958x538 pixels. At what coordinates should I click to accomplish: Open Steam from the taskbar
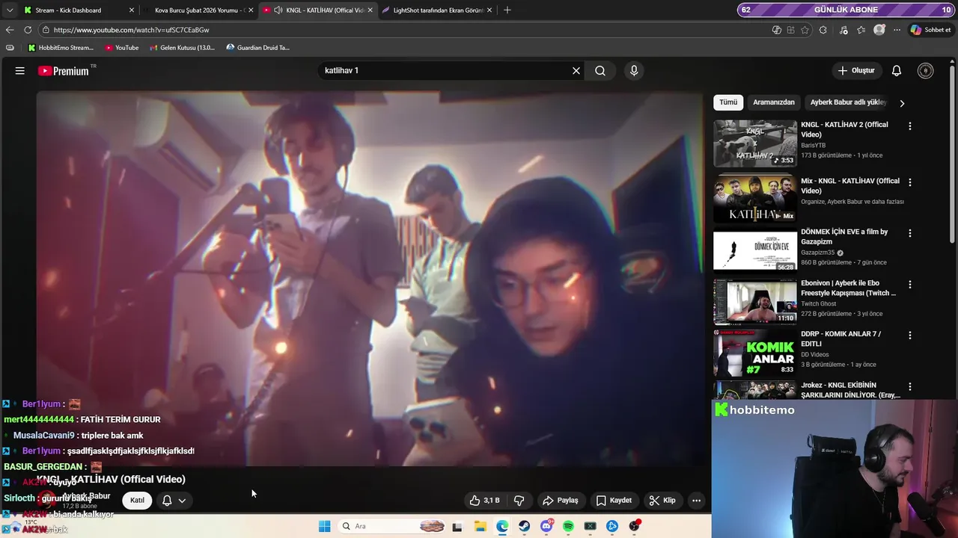click(x=524, y=526)
